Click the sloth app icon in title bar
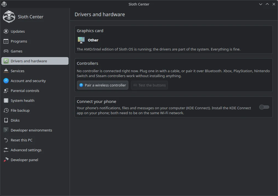This screenshot has height=196, width=278. click(x=4, y=4)
